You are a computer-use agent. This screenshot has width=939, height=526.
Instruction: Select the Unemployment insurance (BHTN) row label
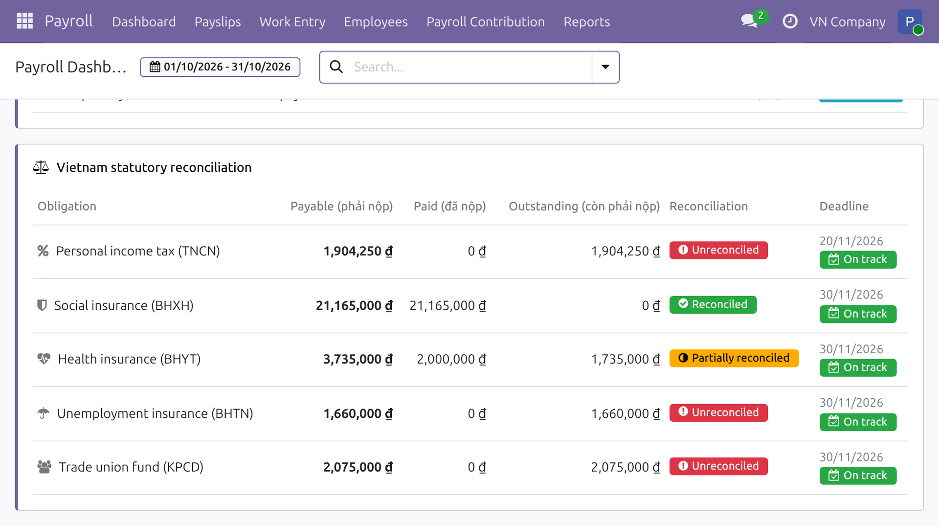tap(155, 413)
